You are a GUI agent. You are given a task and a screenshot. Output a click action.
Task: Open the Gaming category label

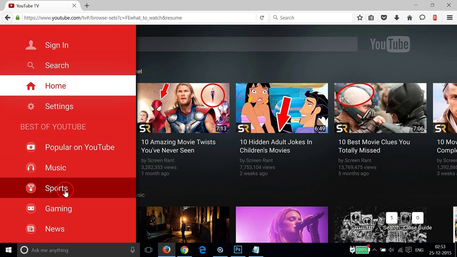click(x=59, y=208)
